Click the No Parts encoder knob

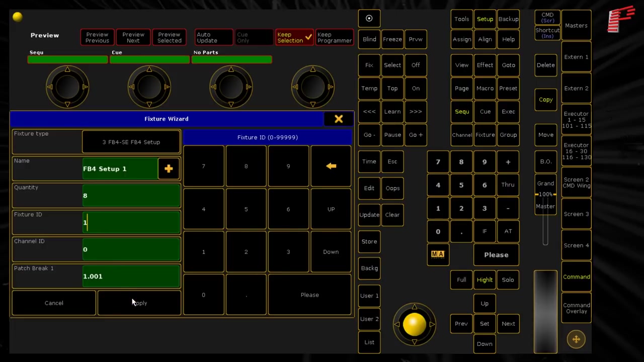pyautogui.click(x=231, y=87)
